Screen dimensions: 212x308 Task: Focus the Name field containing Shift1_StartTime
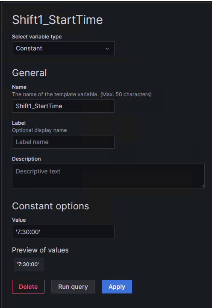[x=63, y=106]
